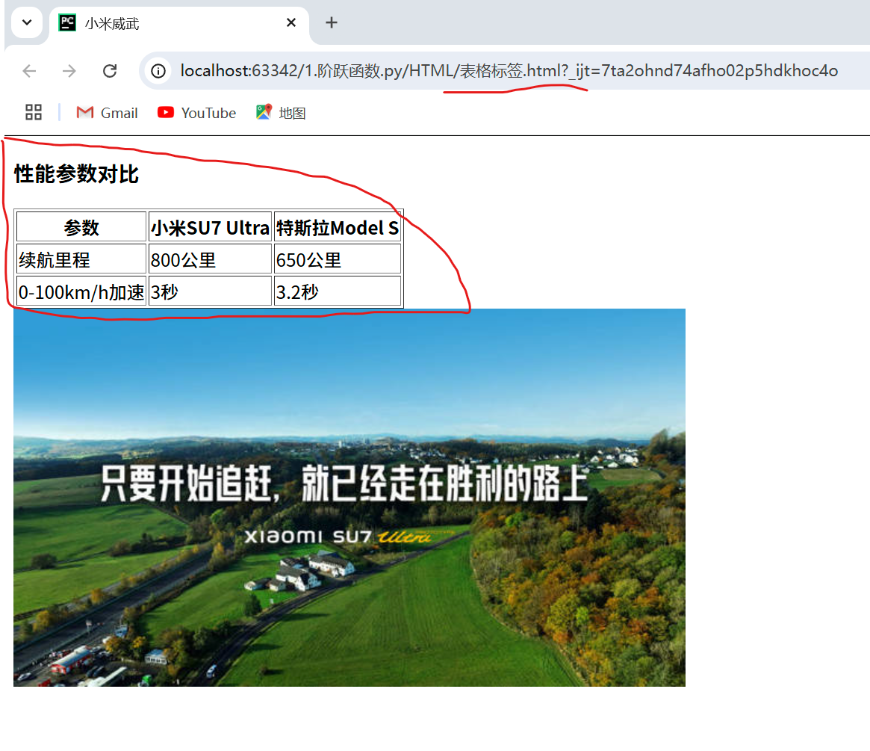This screenshot has height=751, width=870.
Task: Click the 650公里 table cell
Action: click(338, 259)
